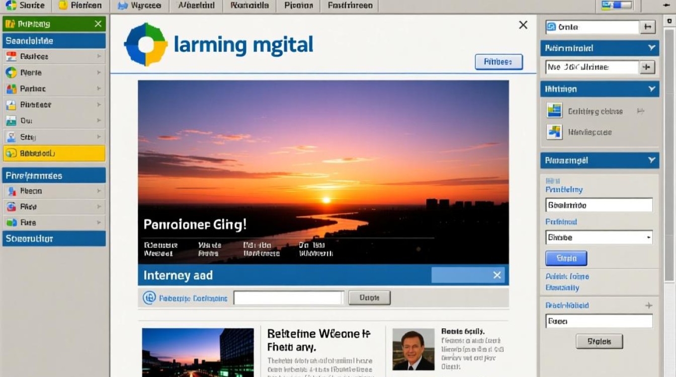Click the vertical scrollbar on the right edge
This screenshot has width=676, height=377.
tap(669, 151)
